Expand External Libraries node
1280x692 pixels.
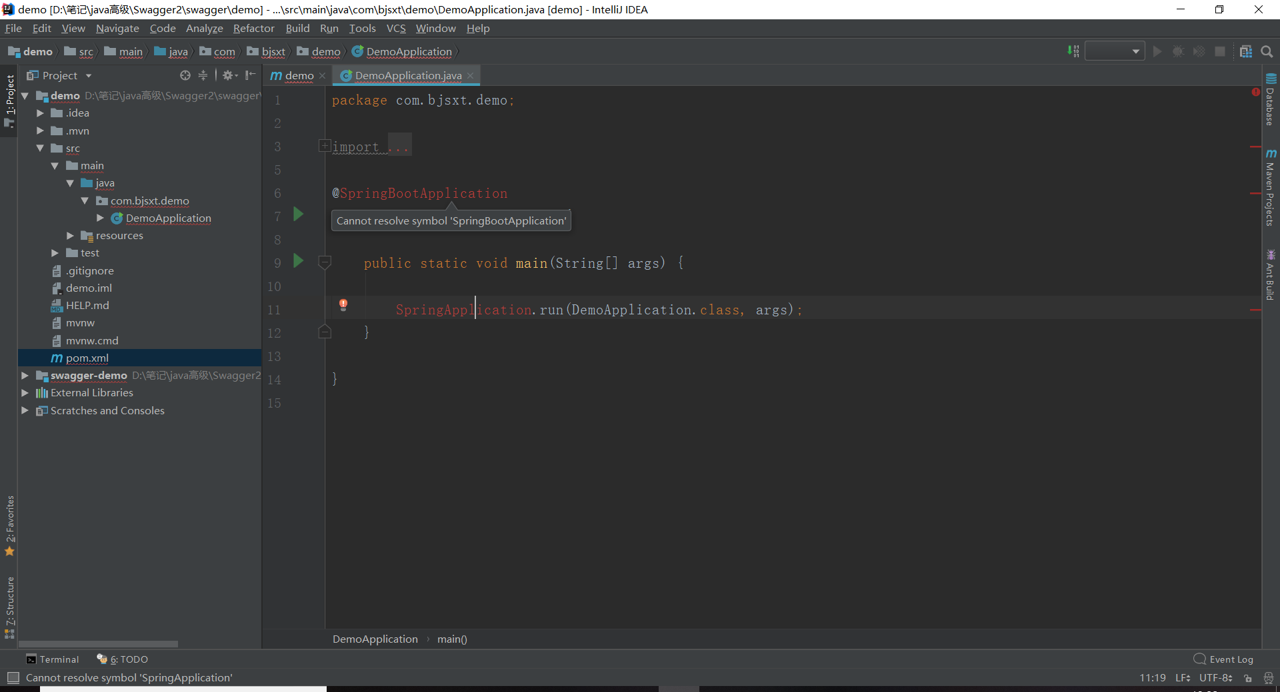pyautogui.click(x=25, y=393)
